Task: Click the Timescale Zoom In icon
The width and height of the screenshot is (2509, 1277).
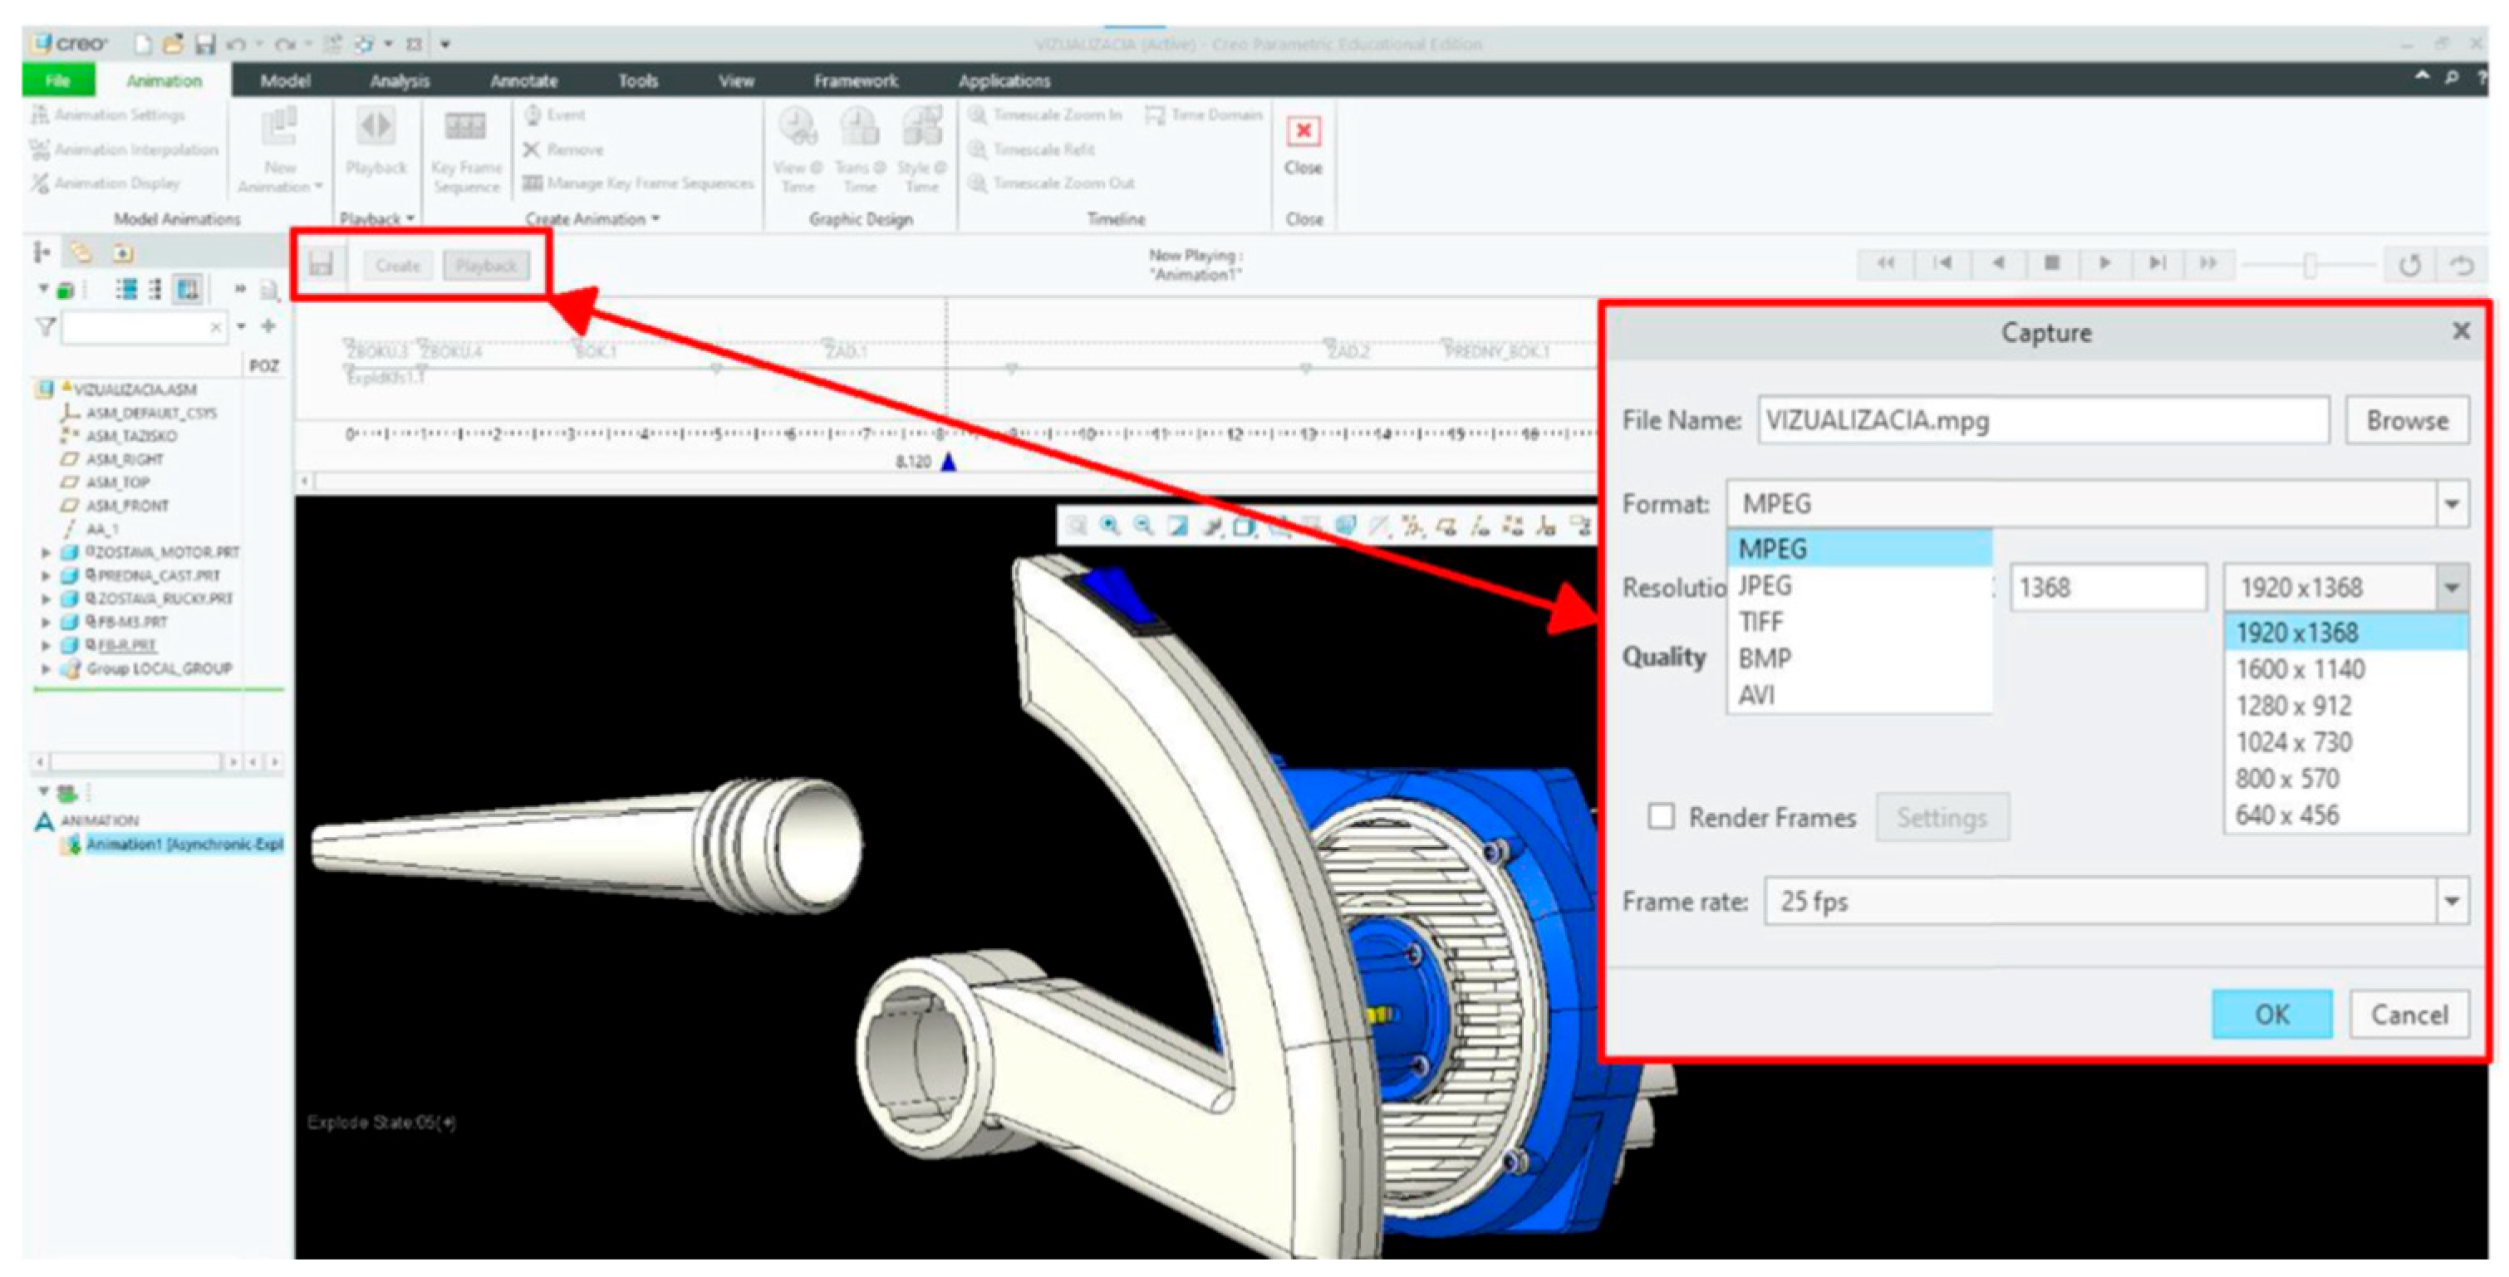Action: pos(978,115)
